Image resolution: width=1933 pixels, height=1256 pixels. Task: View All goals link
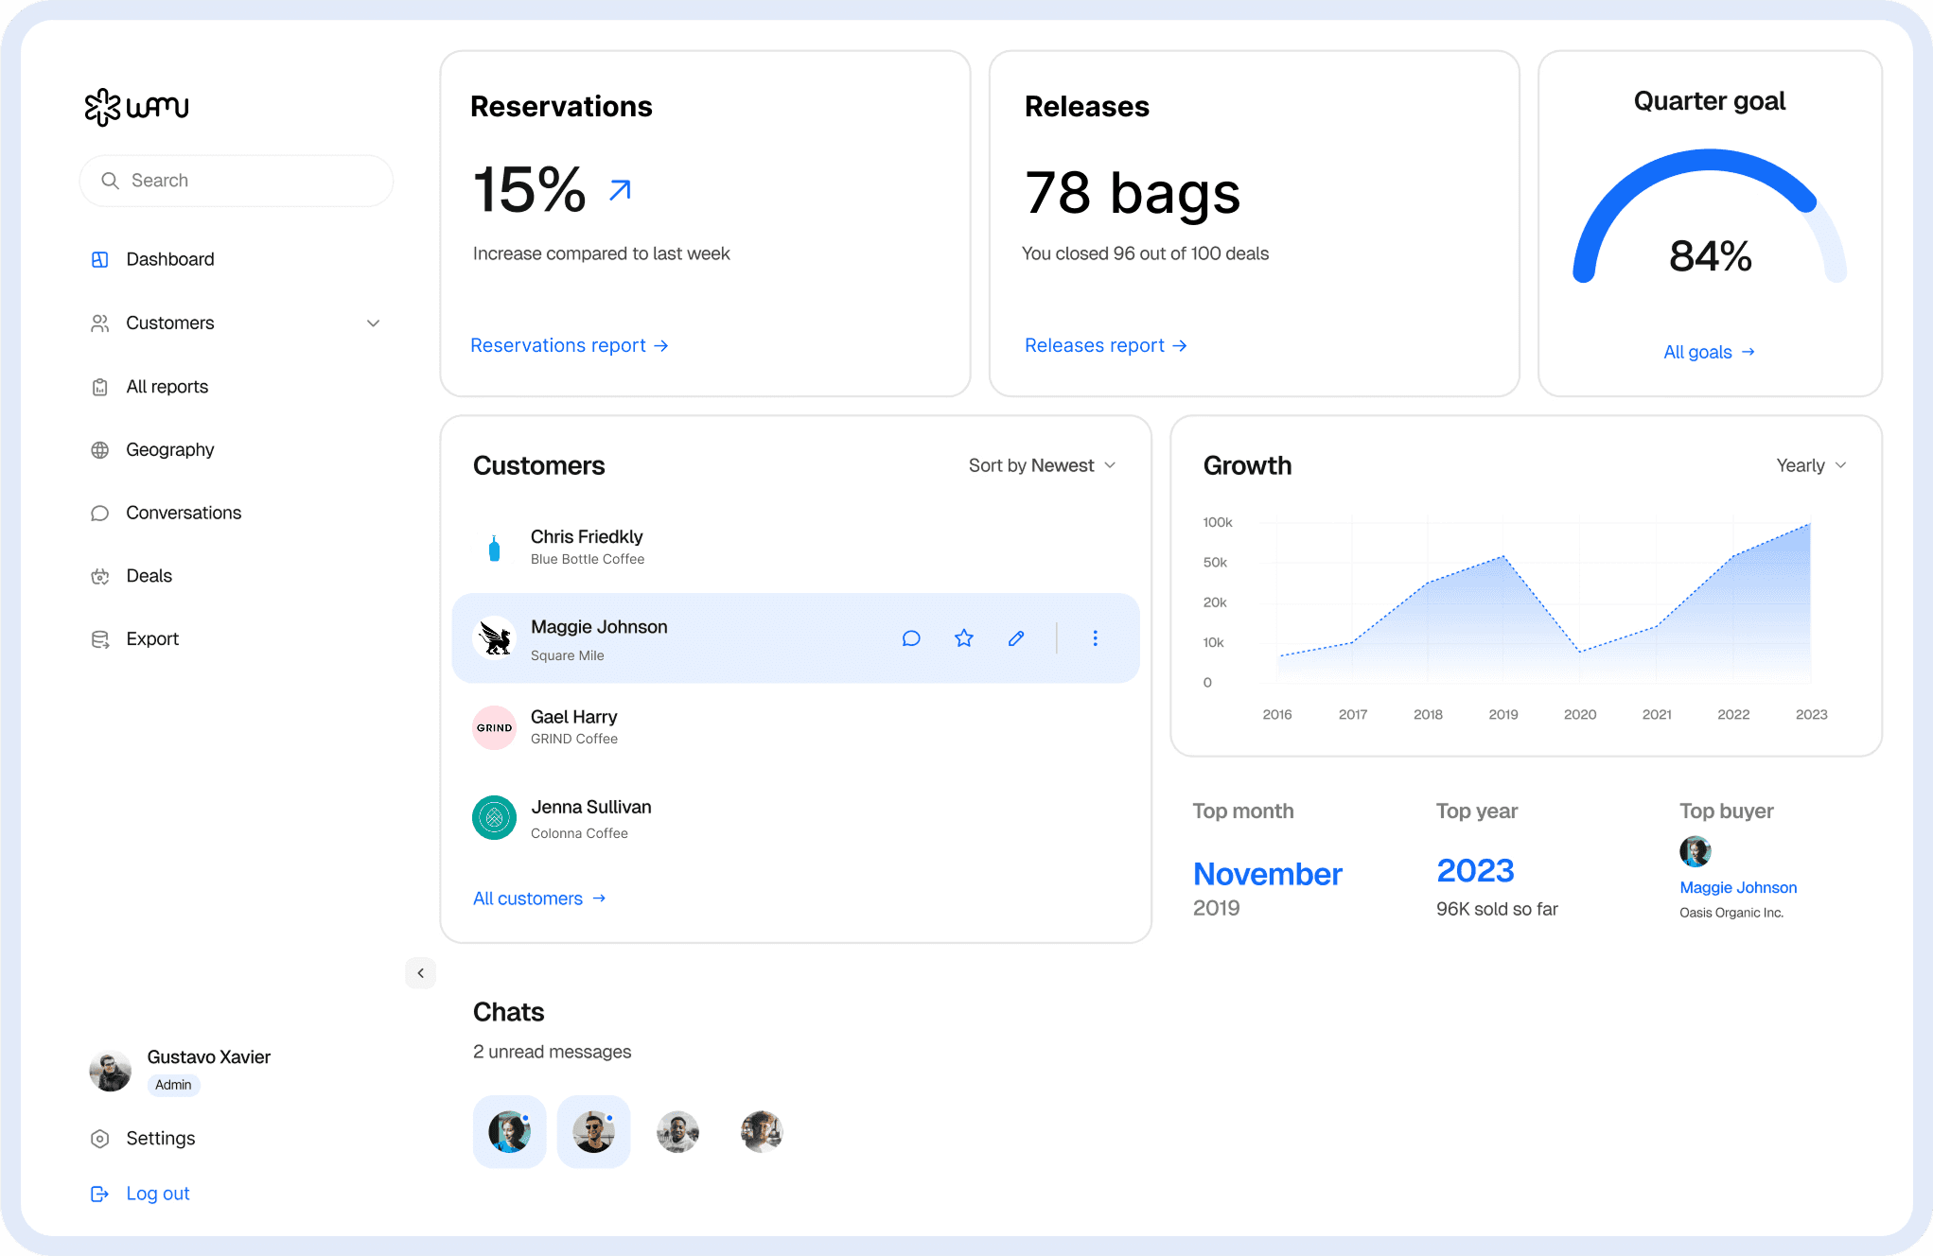(x=1710, y=352)
